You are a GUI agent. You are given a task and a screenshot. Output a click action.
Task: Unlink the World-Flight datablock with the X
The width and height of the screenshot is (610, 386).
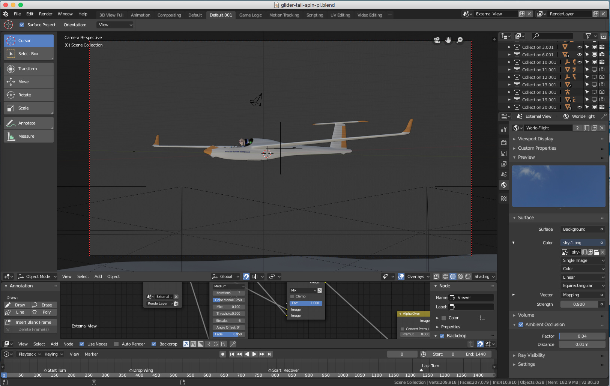tap(602, 128)
